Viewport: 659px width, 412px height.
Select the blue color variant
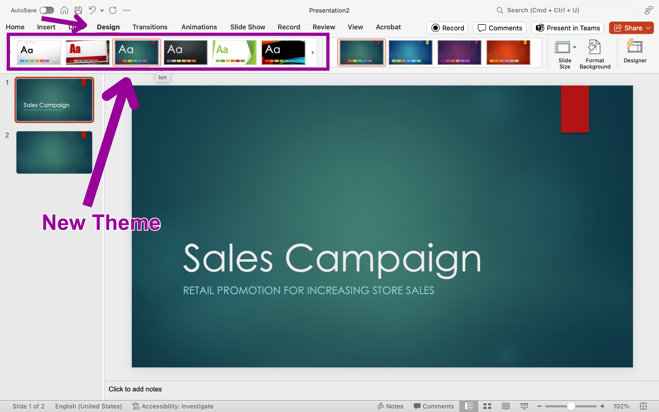pyautogui.click(x=411, y=52)
